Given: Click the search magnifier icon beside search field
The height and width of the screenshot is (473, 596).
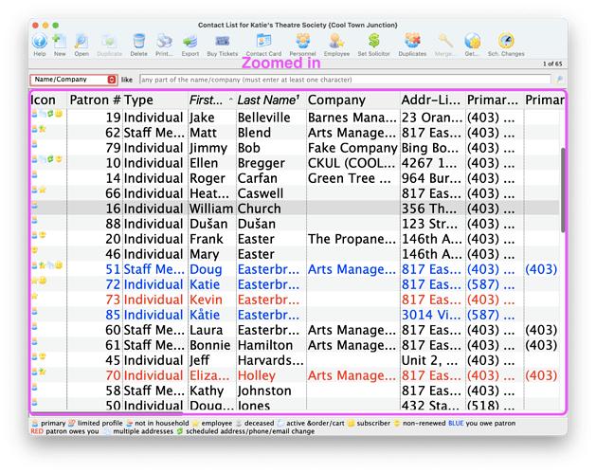Looking at the screenshot, I should (x=559, y=80).
